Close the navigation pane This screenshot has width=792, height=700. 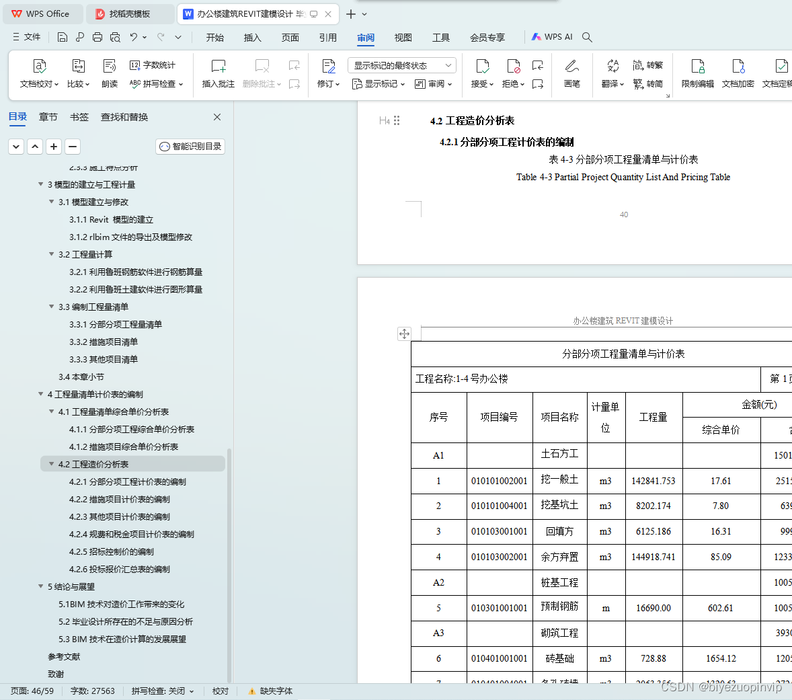click(217, 117)
